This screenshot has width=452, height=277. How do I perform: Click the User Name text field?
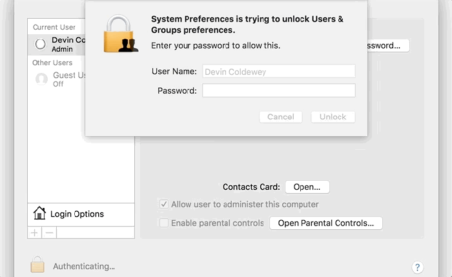pos(278,72)
